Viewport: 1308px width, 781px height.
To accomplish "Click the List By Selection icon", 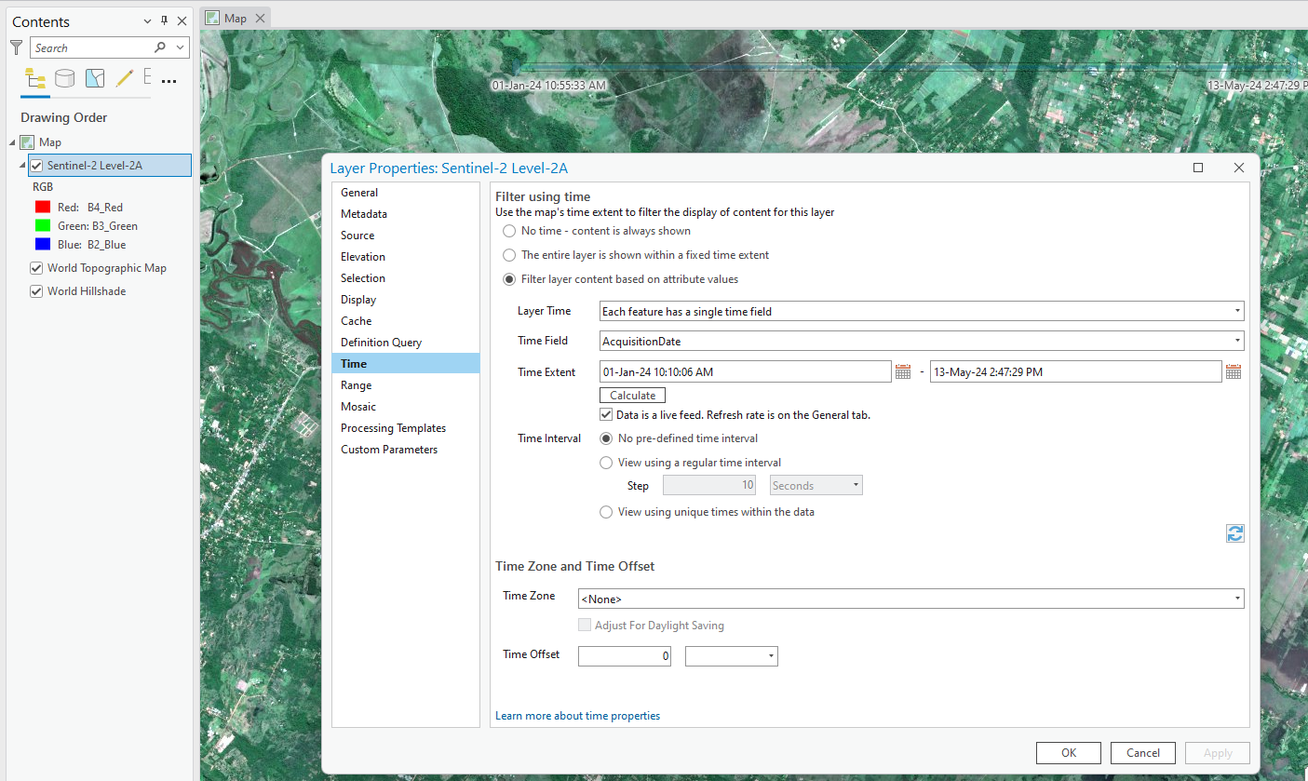I will pyautogui.click(x=94, y=78).
